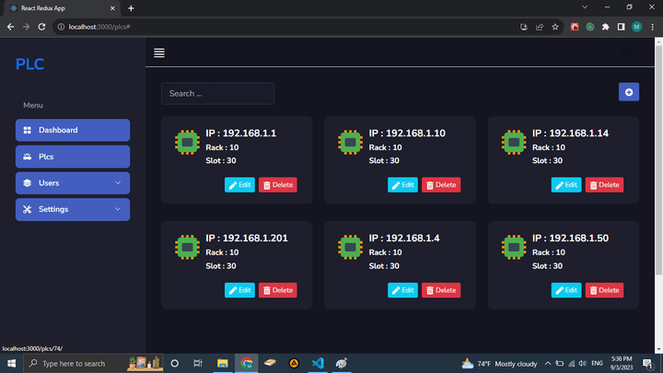The image size is (663, 373).
Task: Go back in browser history
Action: tap(10, 27)
